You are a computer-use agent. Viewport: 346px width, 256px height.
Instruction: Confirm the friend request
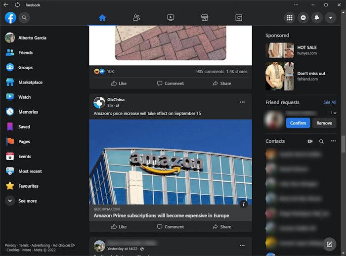point(298,123)
